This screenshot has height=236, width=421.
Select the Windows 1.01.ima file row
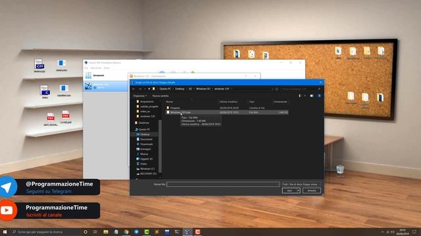click(x=227, y=112)
